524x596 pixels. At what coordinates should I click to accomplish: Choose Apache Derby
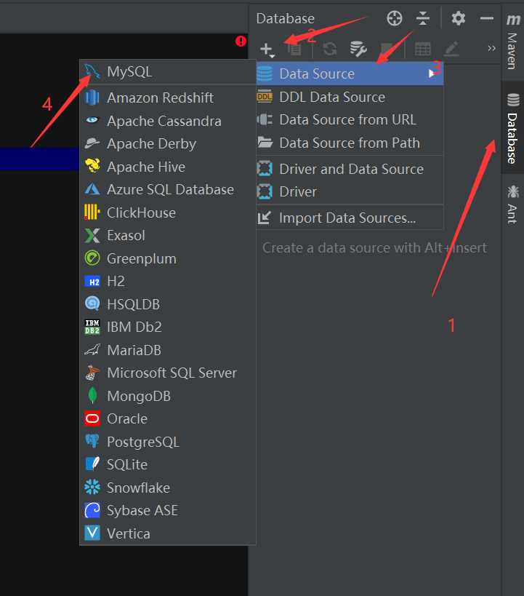click(x=168, y=143)
